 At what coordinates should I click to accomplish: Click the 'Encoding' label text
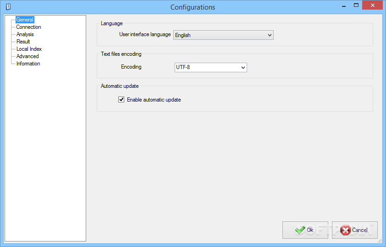(x=131, y=67)
